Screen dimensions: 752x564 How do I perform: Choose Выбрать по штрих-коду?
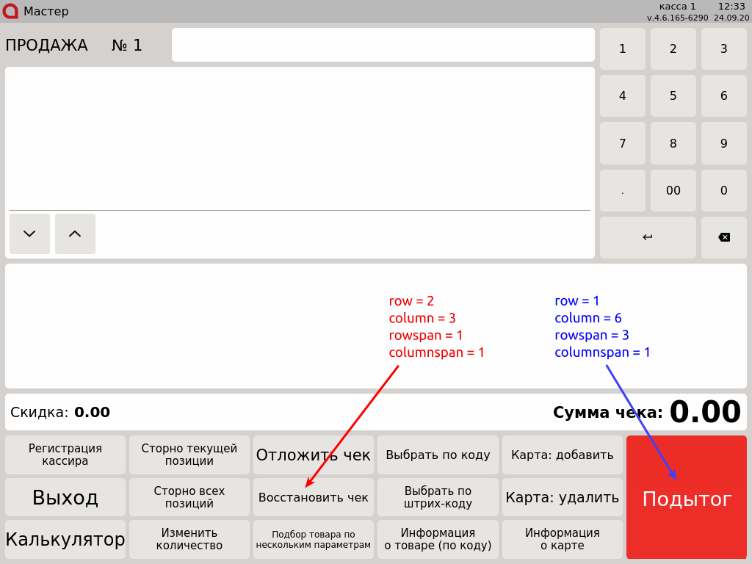[438, 497]
